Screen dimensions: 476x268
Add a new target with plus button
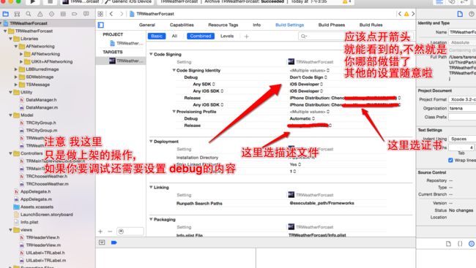[100, 231]
